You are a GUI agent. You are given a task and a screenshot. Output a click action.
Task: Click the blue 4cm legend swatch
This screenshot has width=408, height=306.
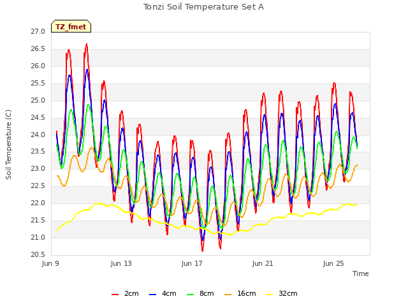click(x=153, y=295)
